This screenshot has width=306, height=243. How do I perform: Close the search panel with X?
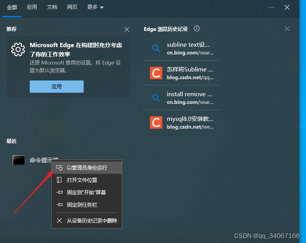(x=287, y=7)
